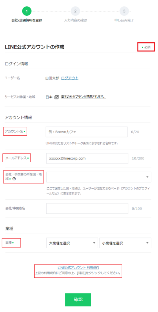This screenshot has width=158, height=312.
Task: Click the 申し込み完了 step label
Action: pyautogui.click(x=124, y=20)
